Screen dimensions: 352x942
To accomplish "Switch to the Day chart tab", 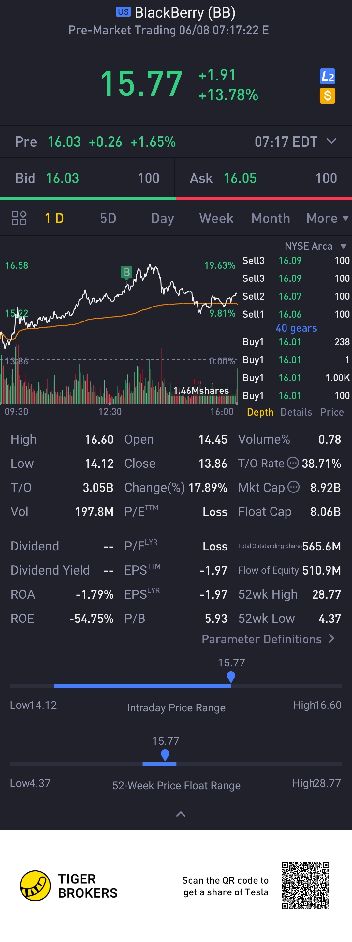I will [x=162, y=218].
